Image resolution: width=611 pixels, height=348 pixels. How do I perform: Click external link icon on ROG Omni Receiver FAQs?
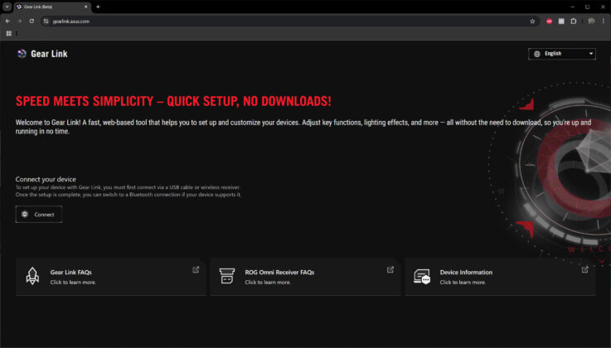click(390, 269)
